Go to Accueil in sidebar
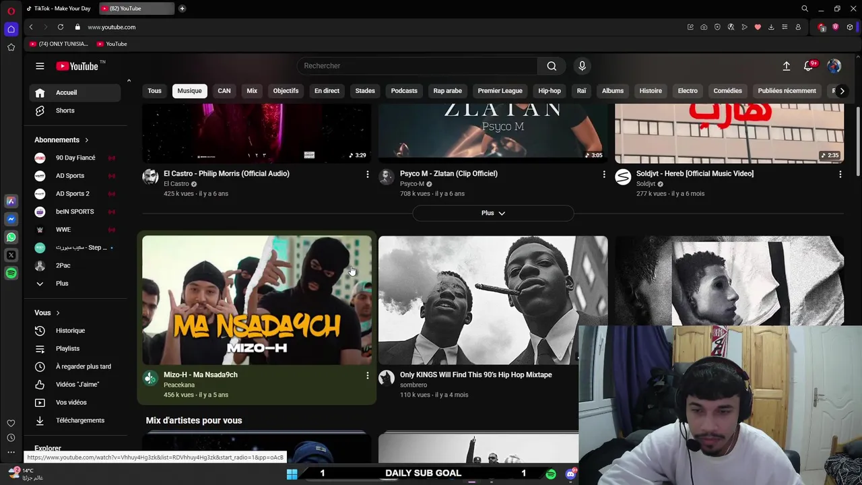The height and width of the screenshot is (485, 862). point(75,93)
